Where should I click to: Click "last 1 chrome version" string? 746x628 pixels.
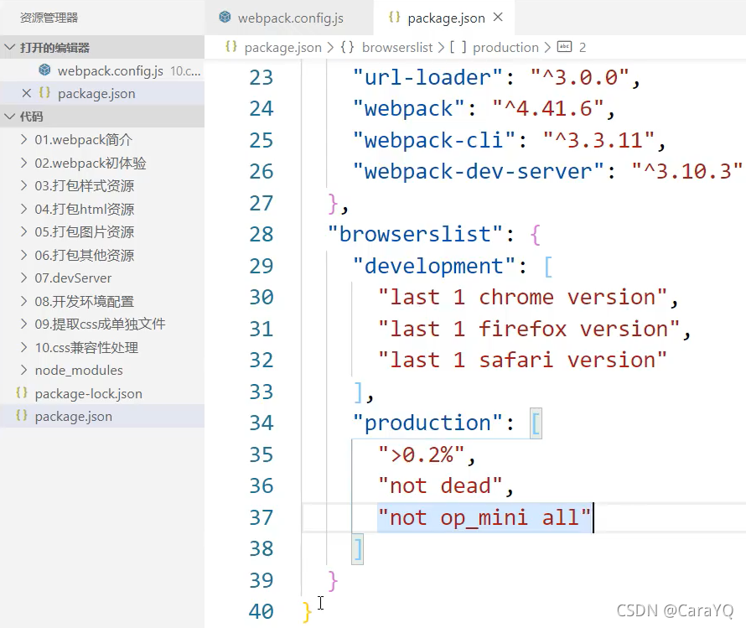(522, 298)
